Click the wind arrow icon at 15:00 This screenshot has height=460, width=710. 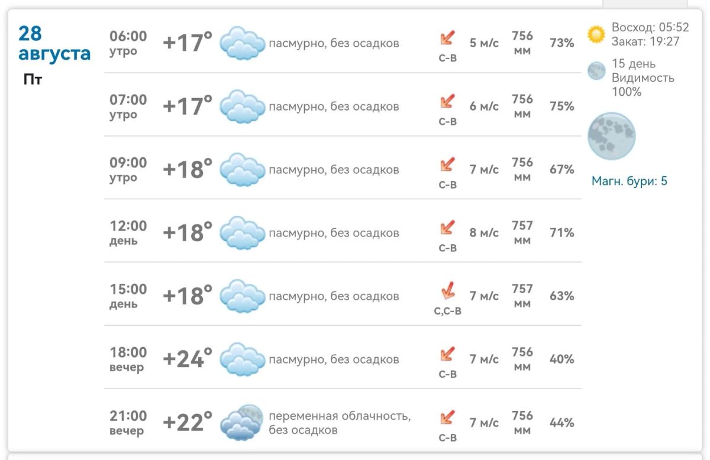[x=448, y=290]
